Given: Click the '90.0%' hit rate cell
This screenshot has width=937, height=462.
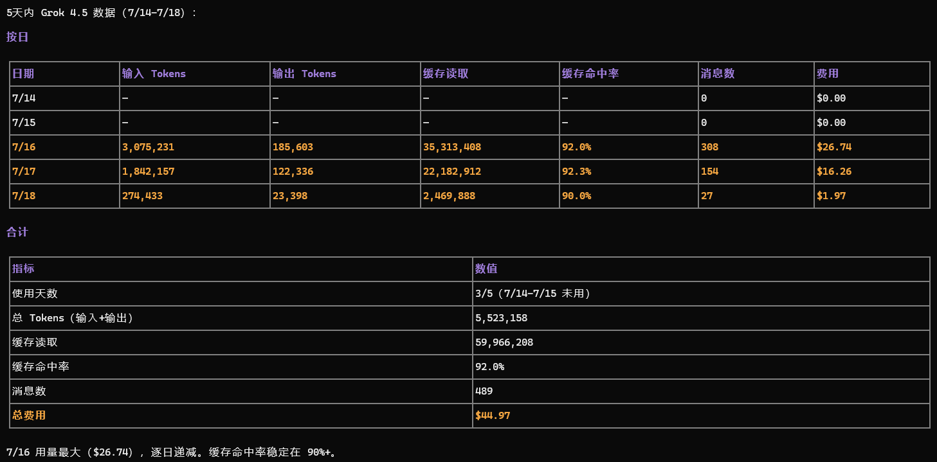Looking at the screenshot, I should click(576, 196).
